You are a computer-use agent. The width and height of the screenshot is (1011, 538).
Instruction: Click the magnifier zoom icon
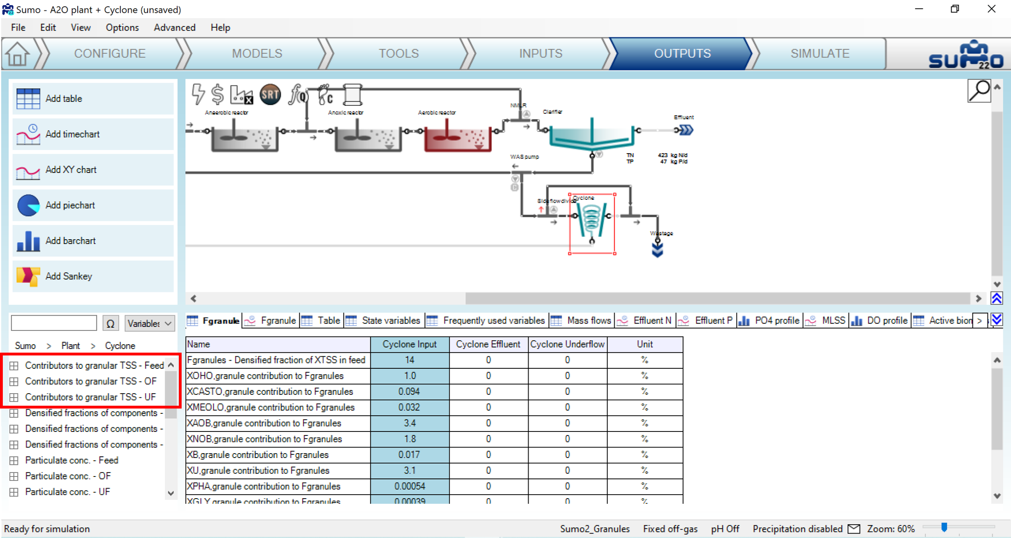[979, 91]
